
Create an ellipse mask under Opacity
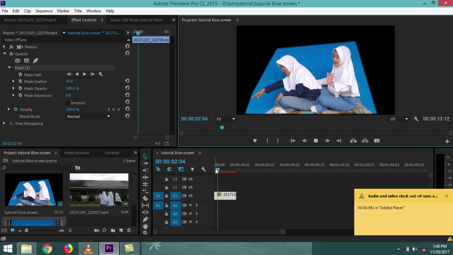click(x=17, y=61)
